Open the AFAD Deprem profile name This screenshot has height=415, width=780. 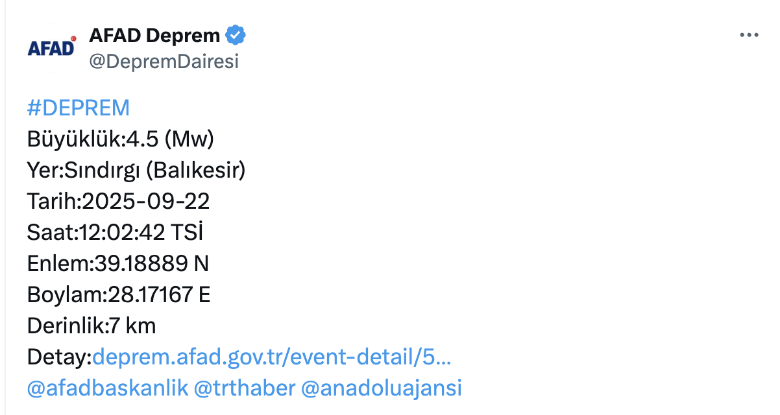pos(154,36)
